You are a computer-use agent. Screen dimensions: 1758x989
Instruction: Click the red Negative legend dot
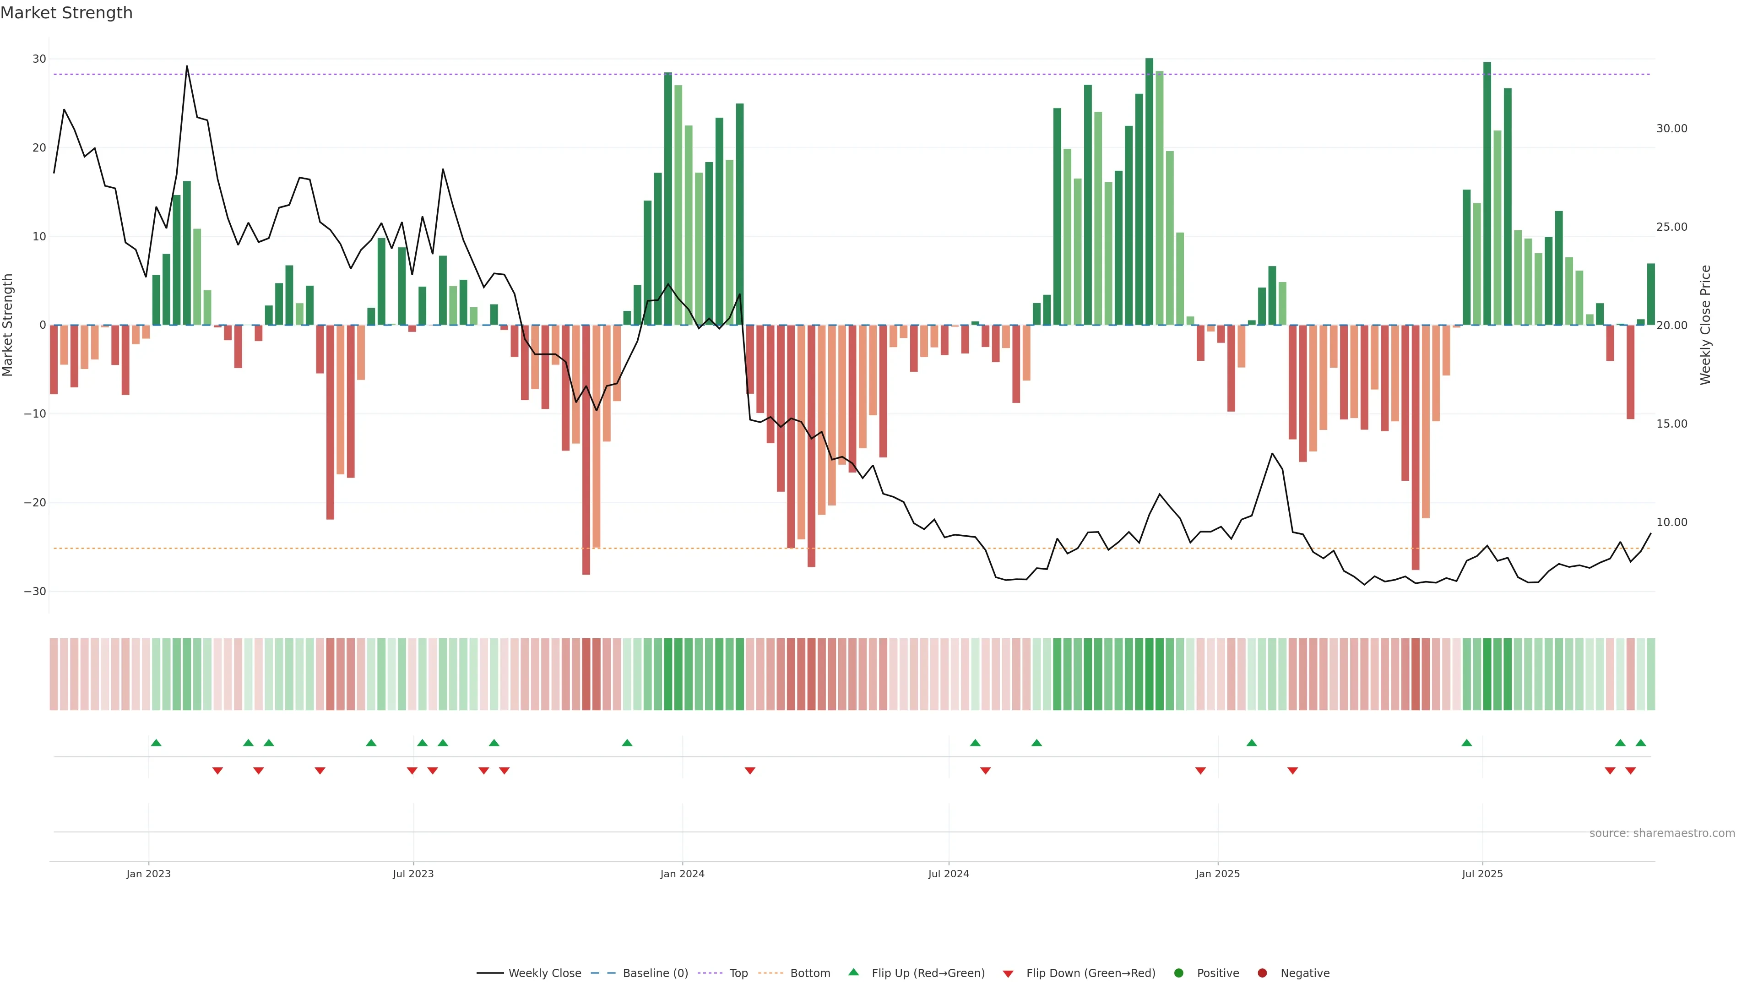[1262, 973]
